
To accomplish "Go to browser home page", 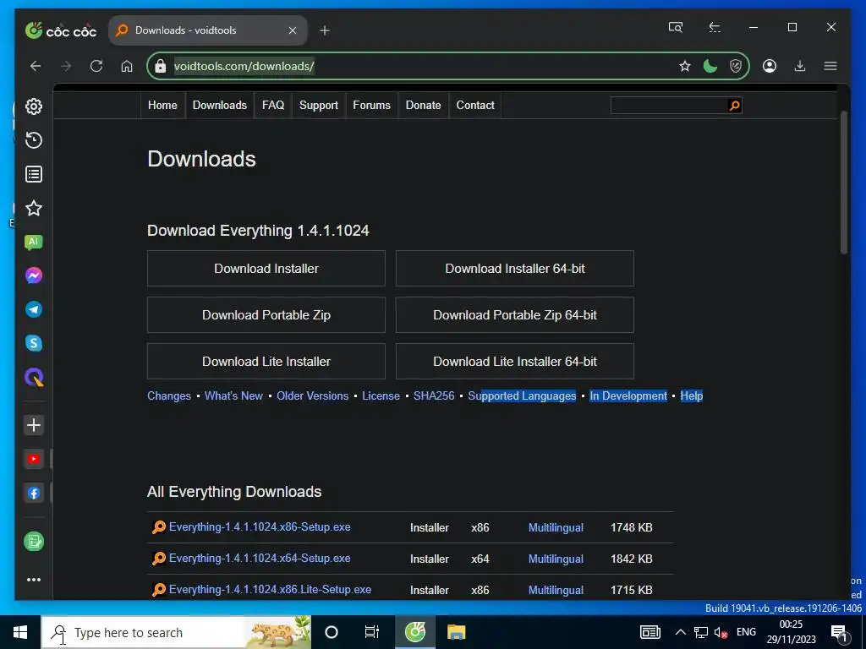I will click(x=127, y=66).
